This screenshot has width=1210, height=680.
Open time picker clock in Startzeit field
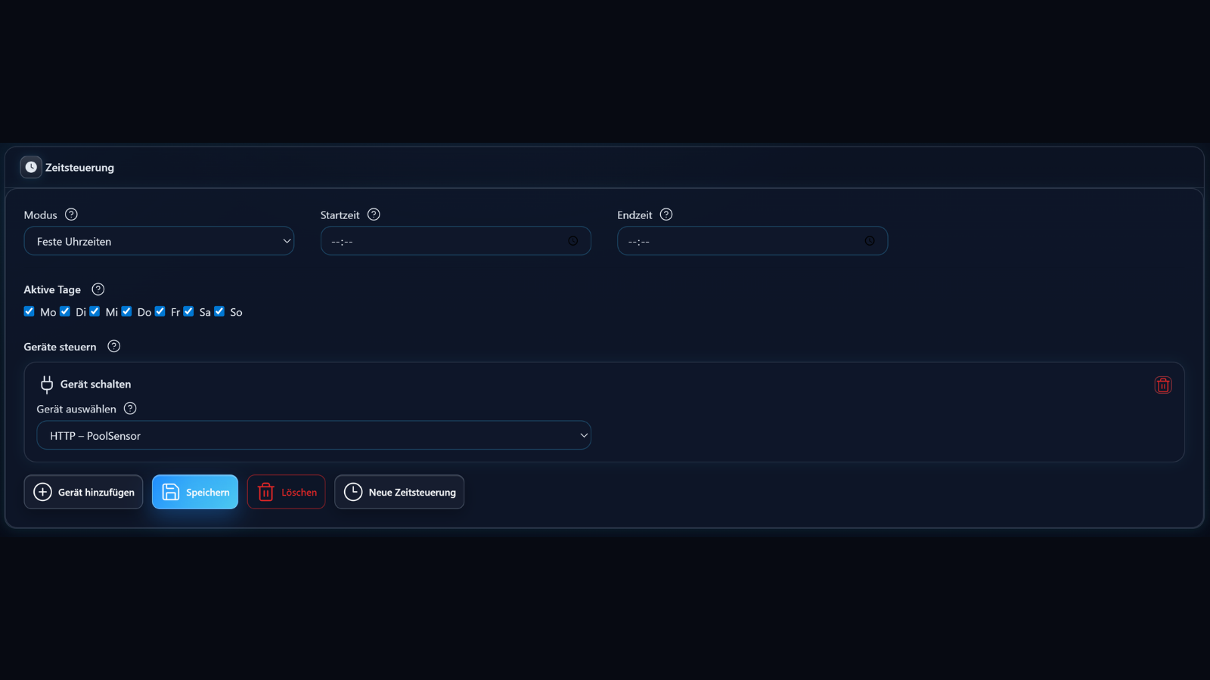(573, 241)
